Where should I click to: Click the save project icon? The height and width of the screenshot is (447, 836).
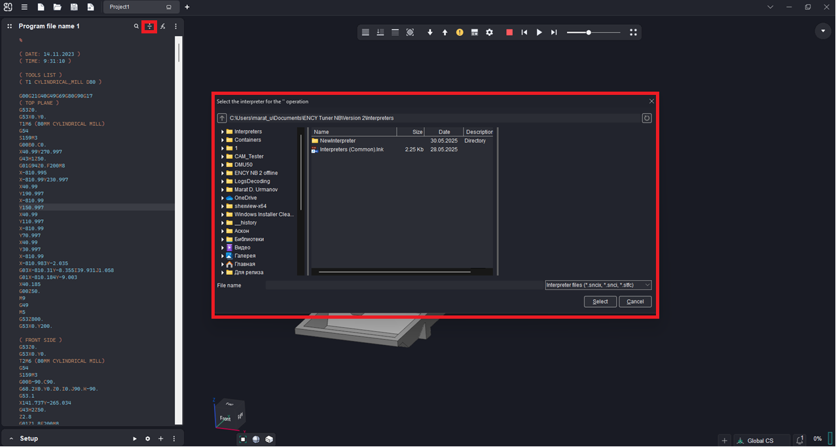[x=74, y=7]
